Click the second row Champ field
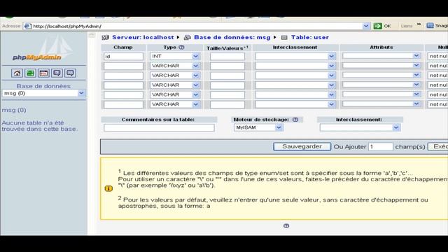The width and height of the screenshot is (448, 252). tap(123, 66)
